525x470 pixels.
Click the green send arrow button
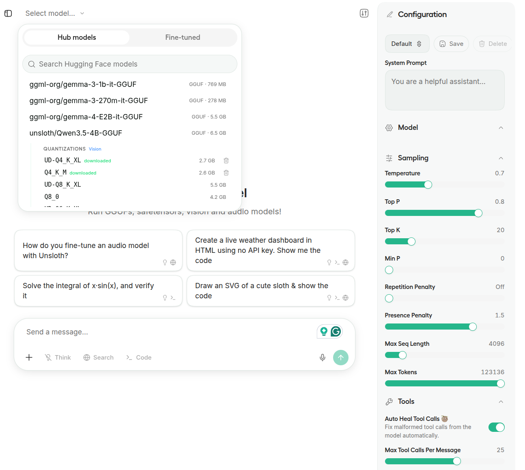[341, 358]
